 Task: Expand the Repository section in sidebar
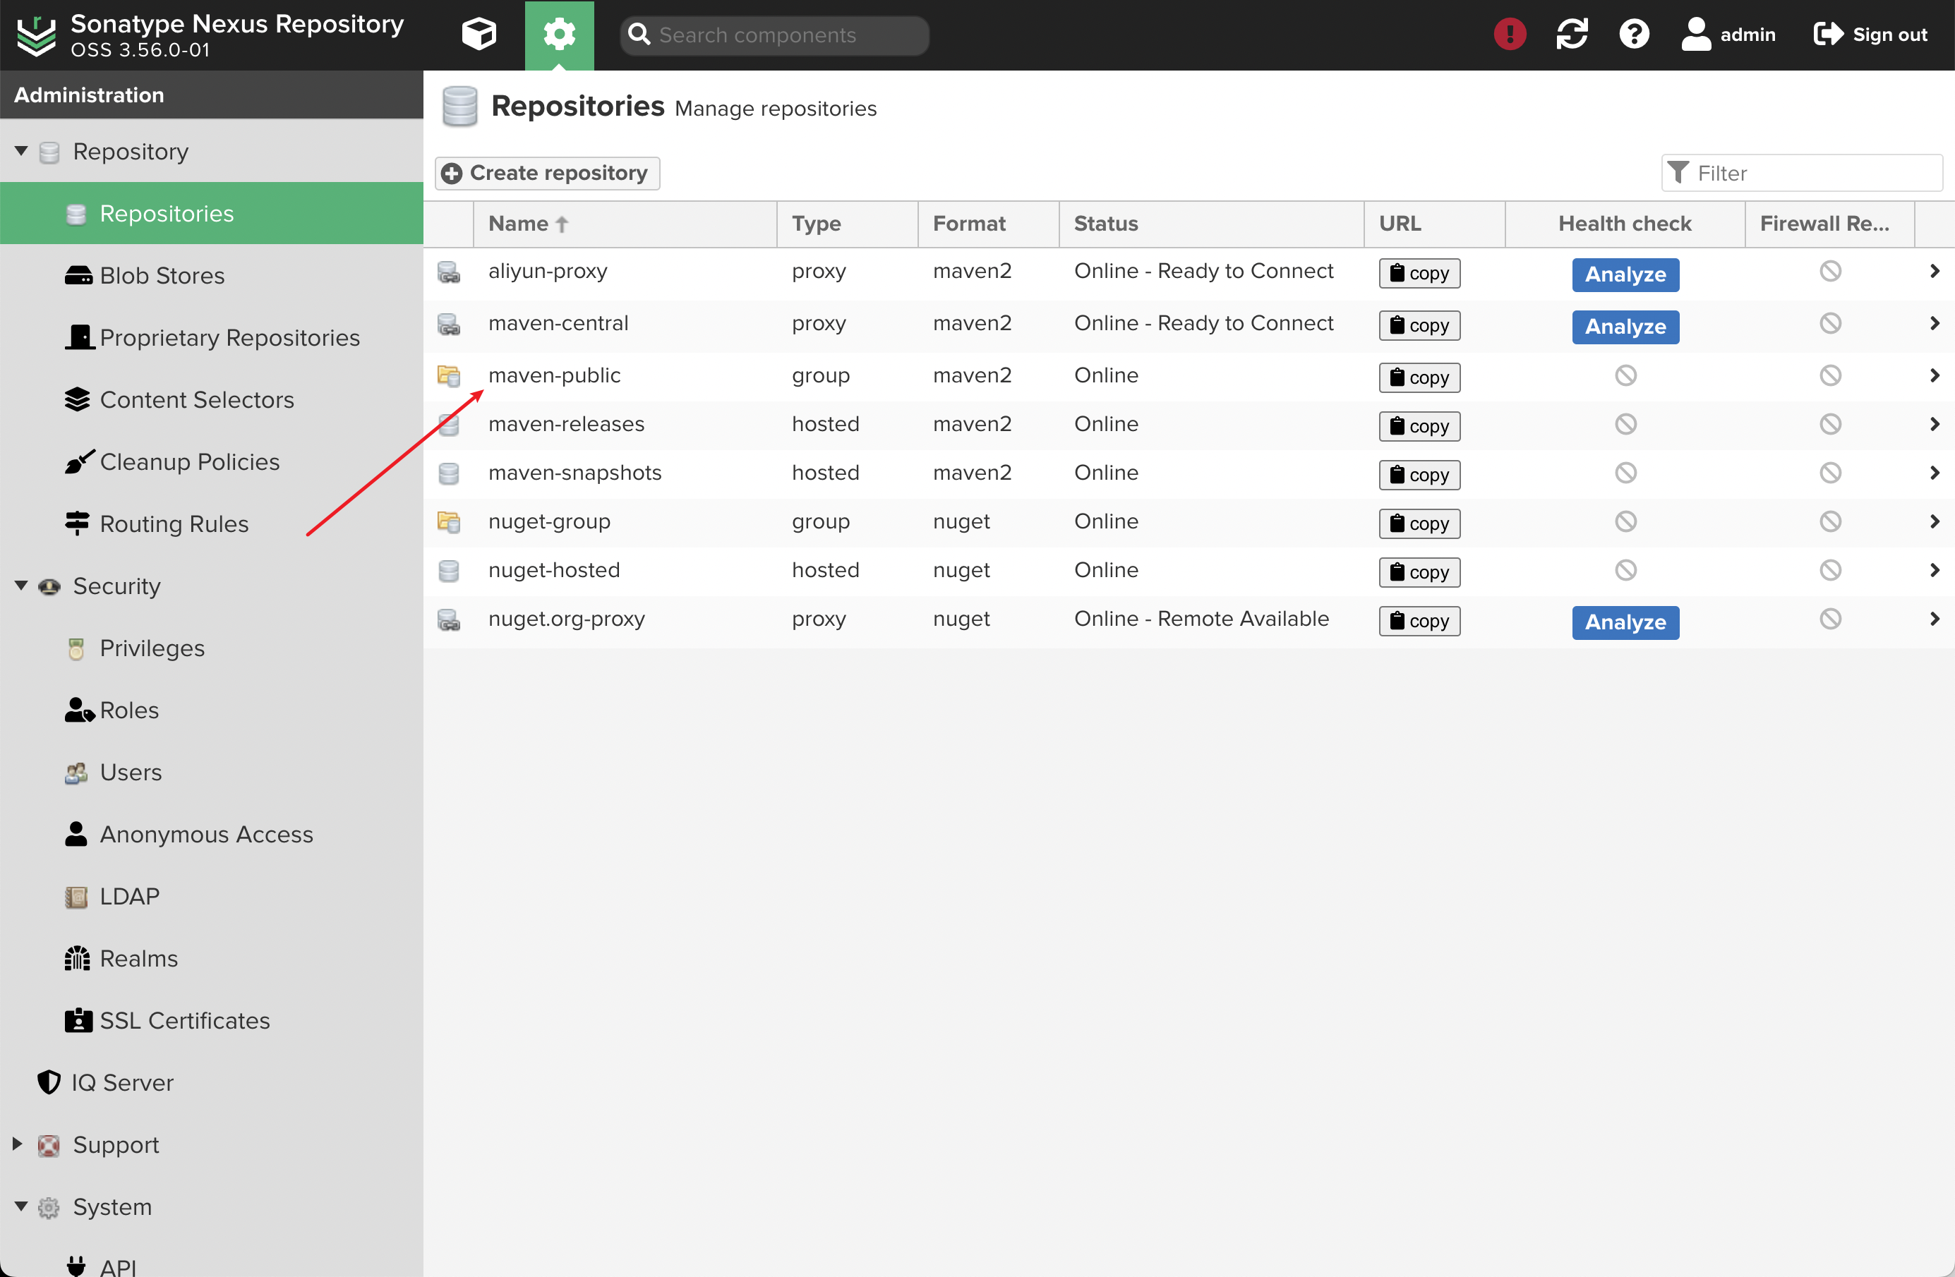[21, 151]
